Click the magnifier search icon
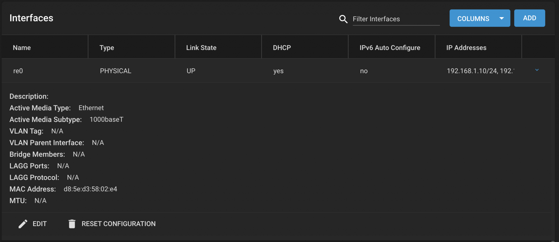Screen dimensions: 559x242 pos(343,19)
